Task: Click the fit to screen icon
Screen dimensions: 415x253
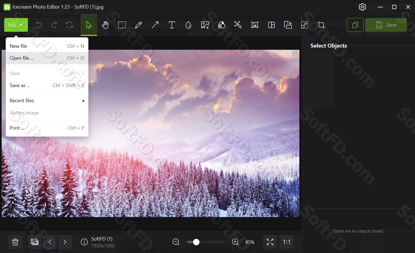Action: [270, 242]
